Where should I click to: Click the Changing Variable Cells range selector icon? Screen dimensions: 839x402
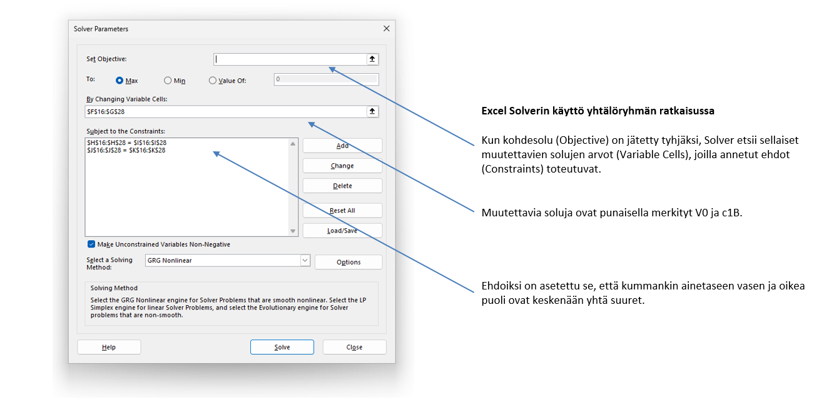[x=372, y=111]
